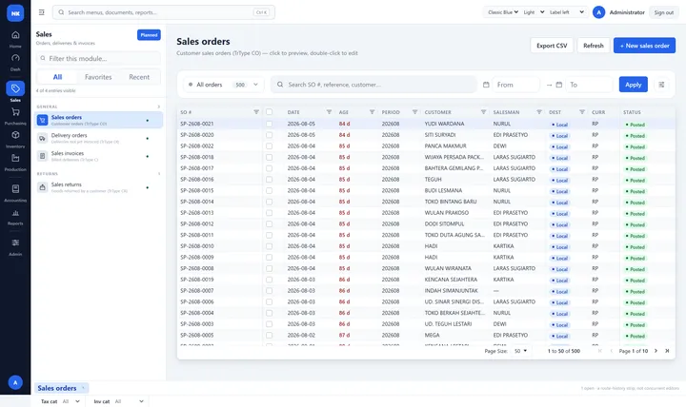Open the Inventory module icon

click(x=15, y=135)
